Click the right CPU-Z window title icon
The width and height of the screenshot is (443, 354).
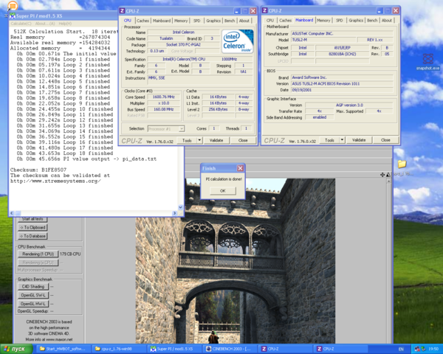[265, 10]
